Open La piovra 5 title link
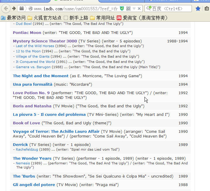This screenshot has width=210, height=191. click(49, 115)
